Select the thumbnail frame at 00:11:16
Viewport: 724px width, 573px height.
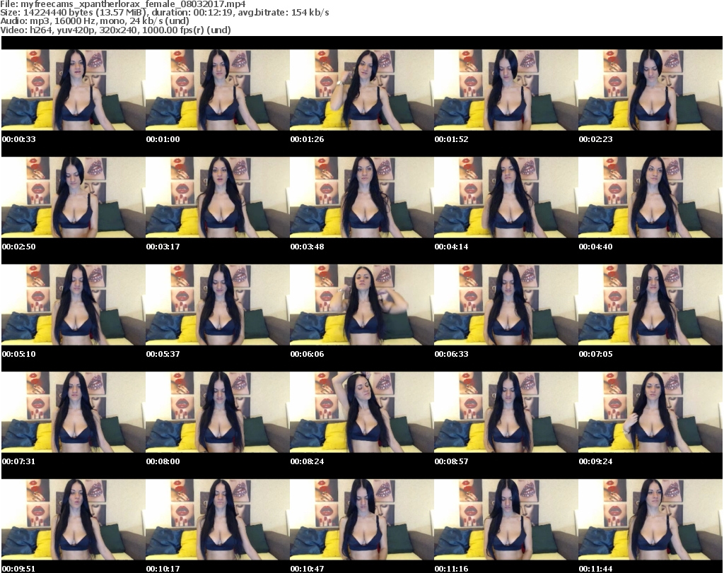click(x=506, y=520)
